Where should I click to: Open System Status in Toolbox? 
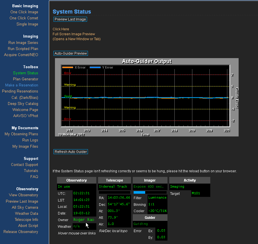25,73
